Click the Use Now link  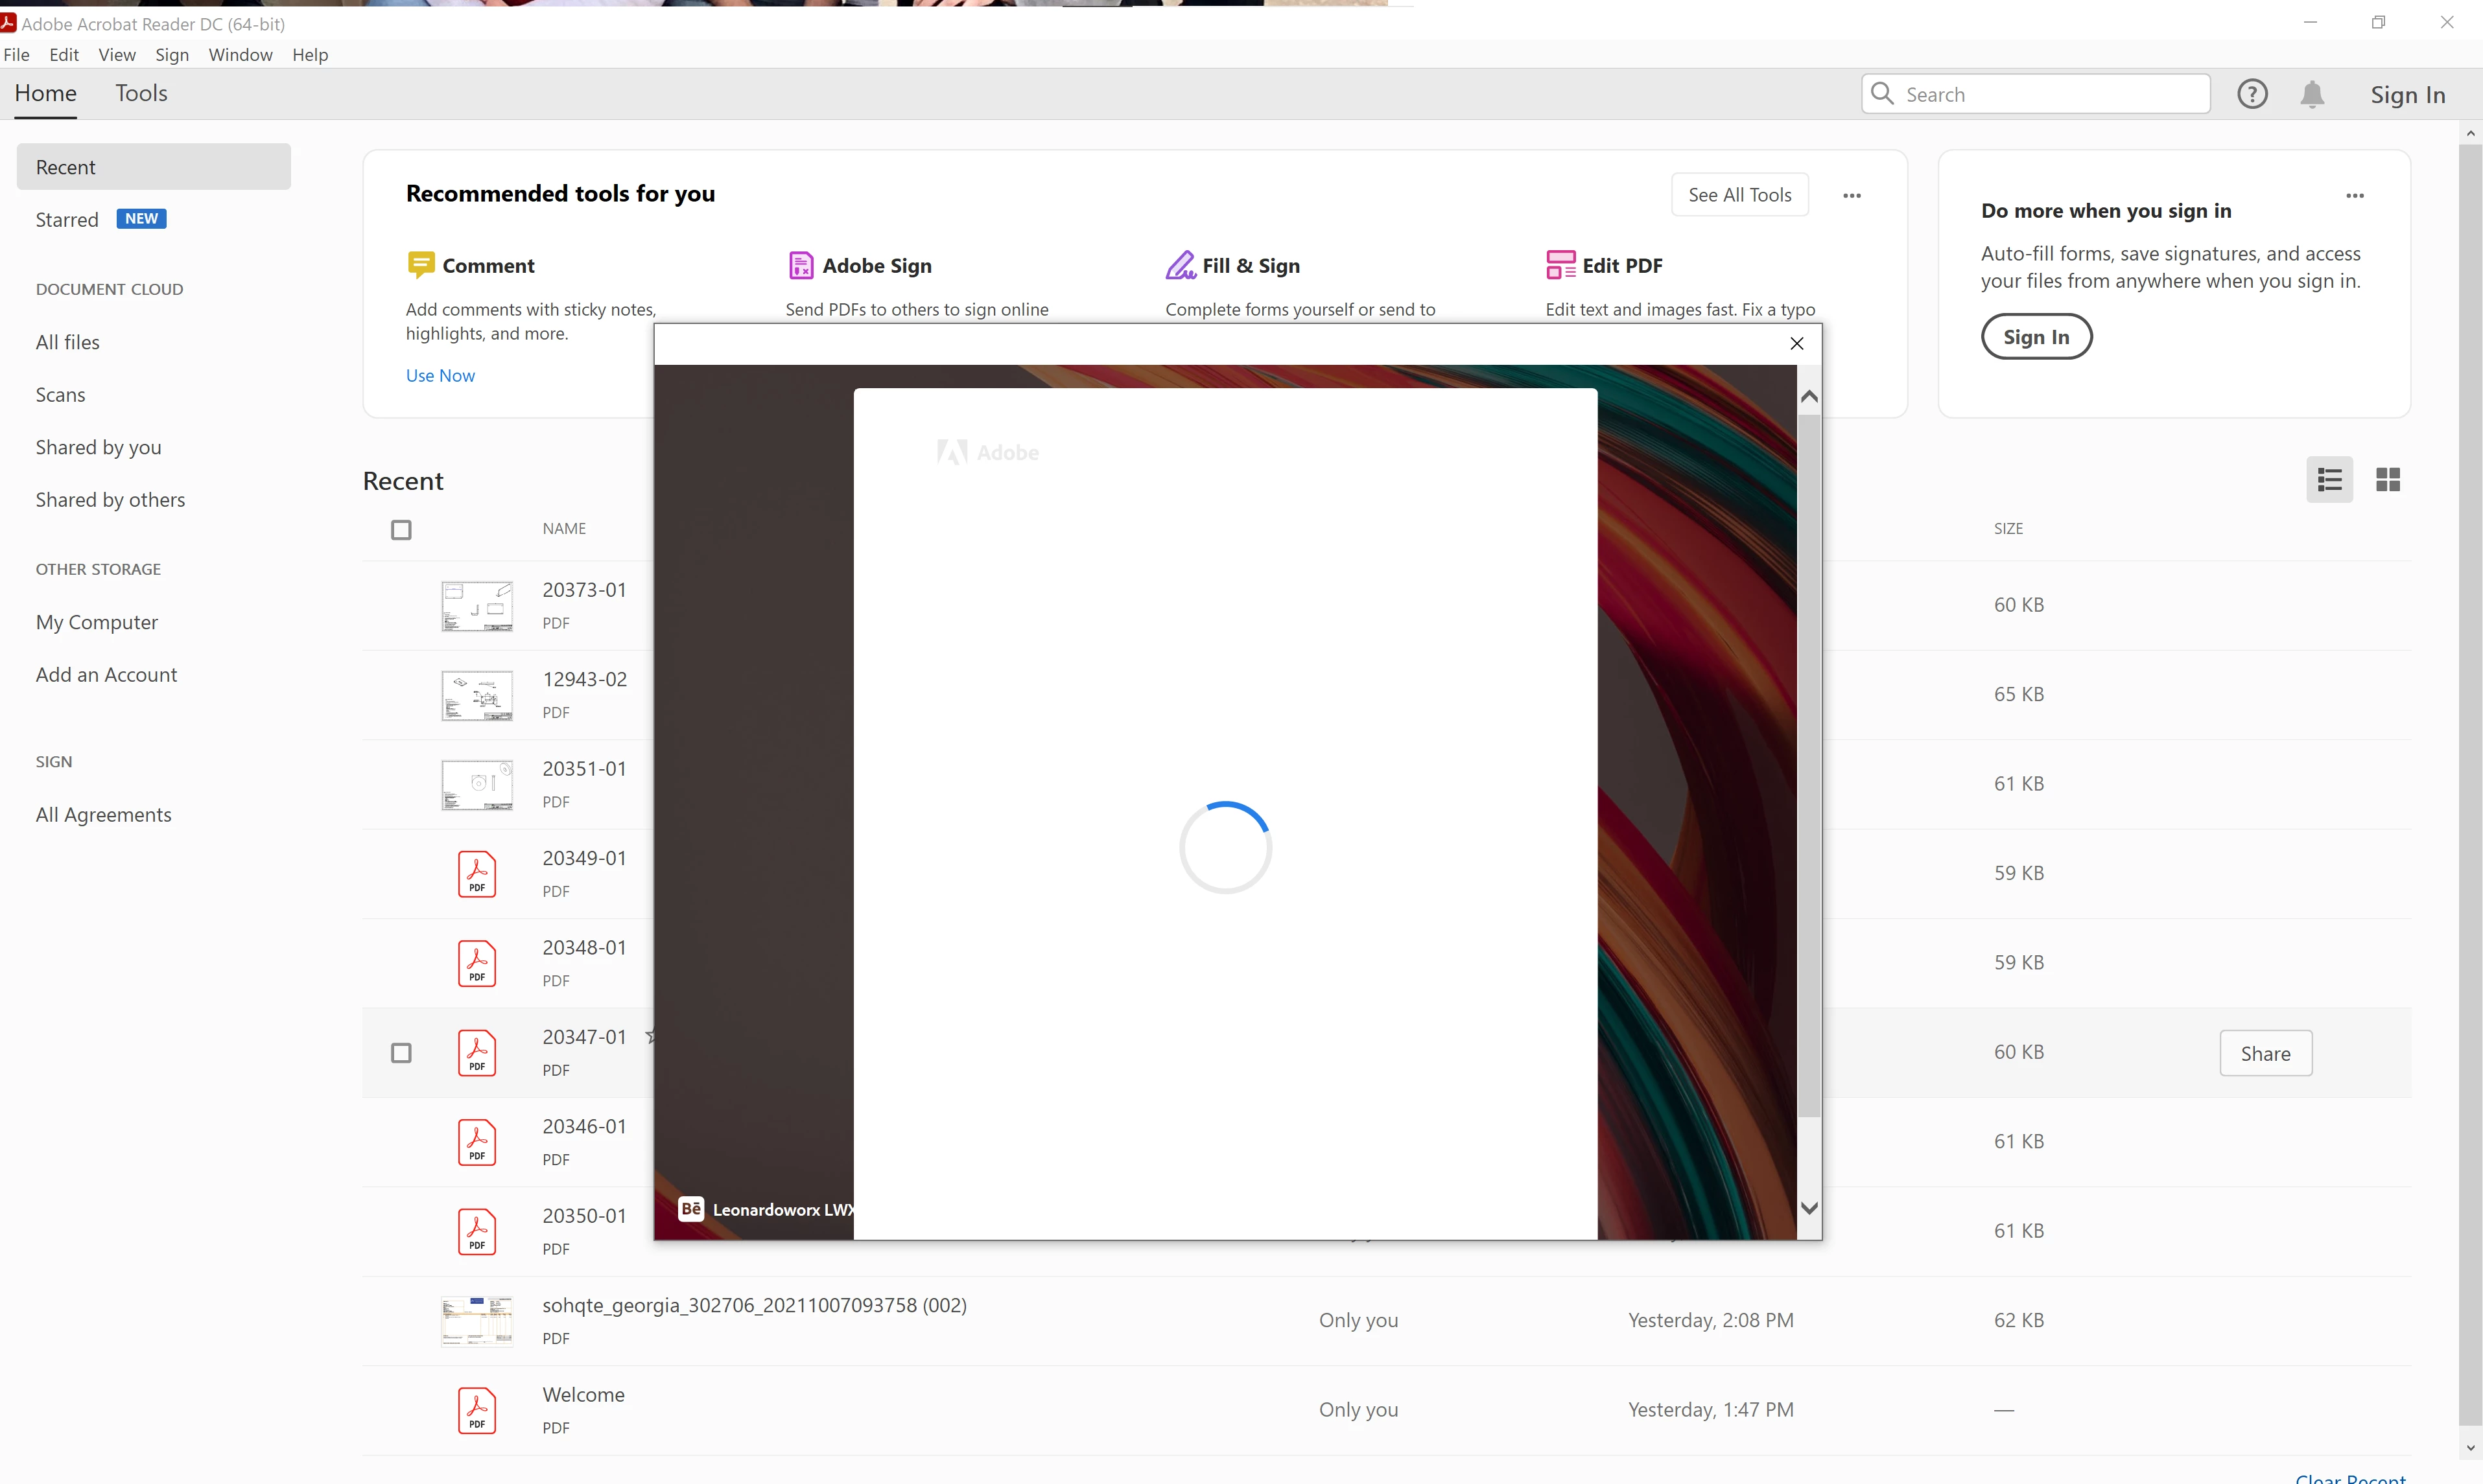coord(440,376)
